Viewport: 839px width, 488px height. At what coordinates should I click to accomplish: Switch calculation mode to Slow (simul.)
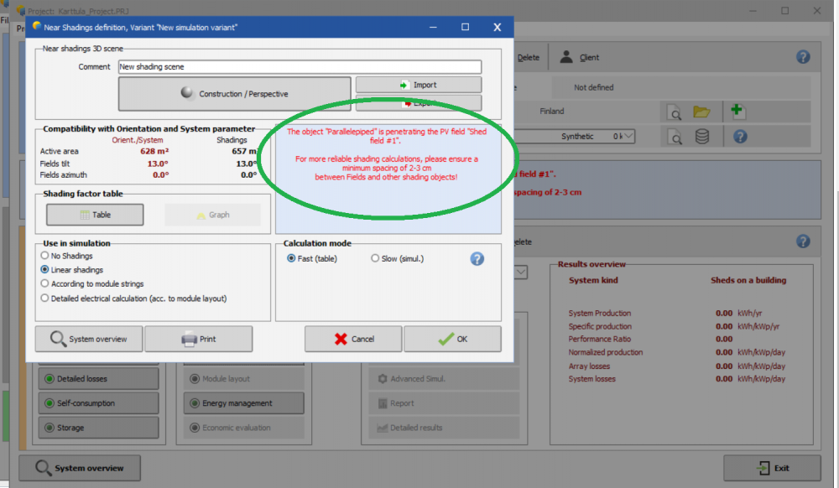pos(375,258)
